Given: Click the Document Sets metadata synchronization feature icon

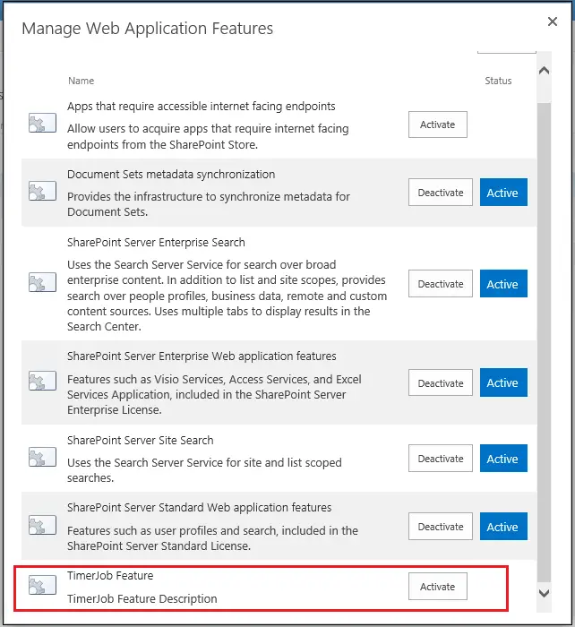Looking at the screenshot, I should pos(42,191).
